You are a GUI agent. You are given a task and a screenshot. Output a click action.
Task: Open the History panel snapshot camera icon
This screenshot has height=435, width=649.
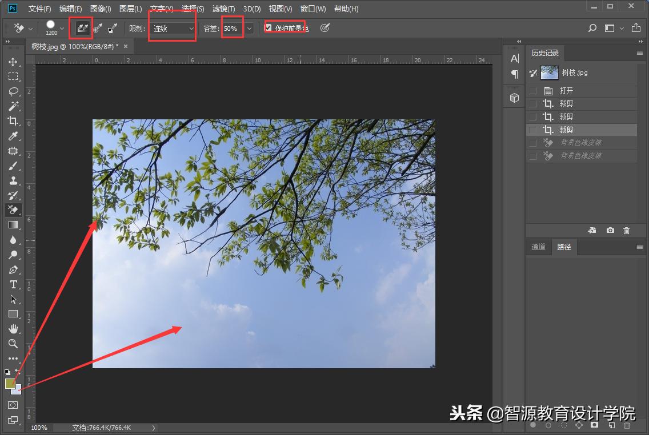610,230
